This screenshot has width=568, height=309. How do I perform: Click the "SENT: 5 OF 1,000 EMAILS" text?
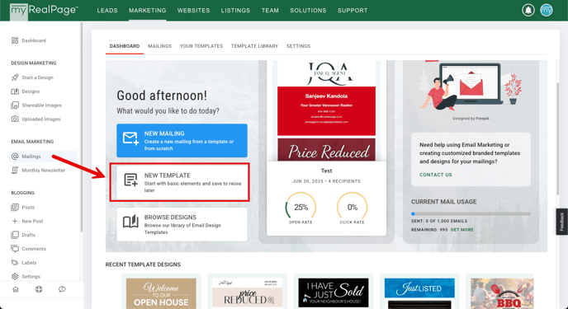439,221
